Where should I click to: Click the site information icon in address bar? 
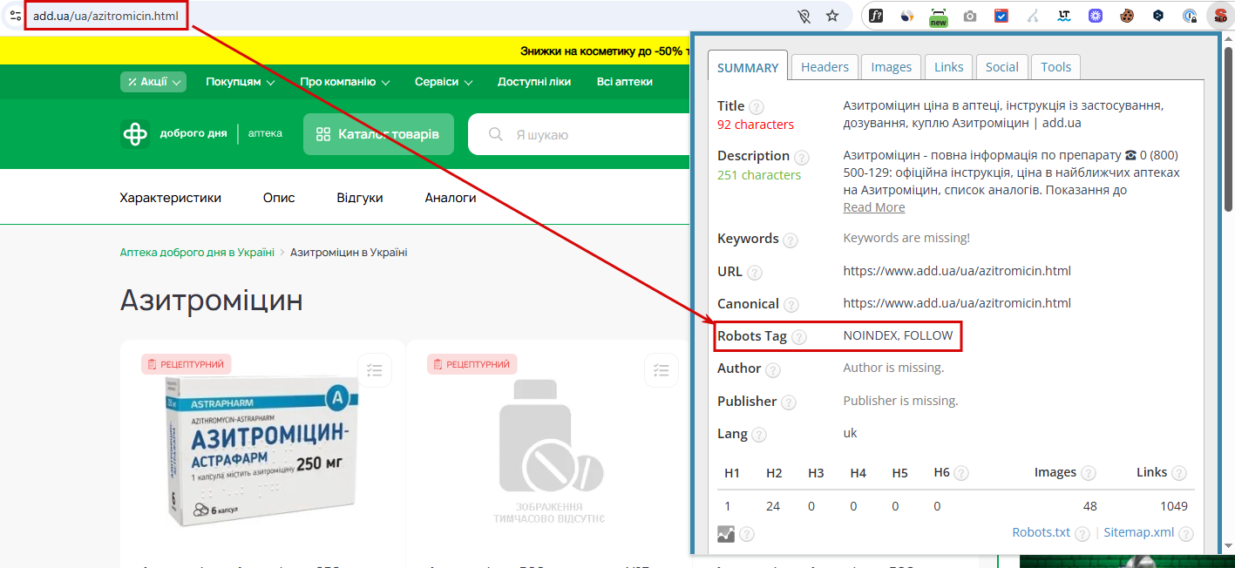point(15,16)
